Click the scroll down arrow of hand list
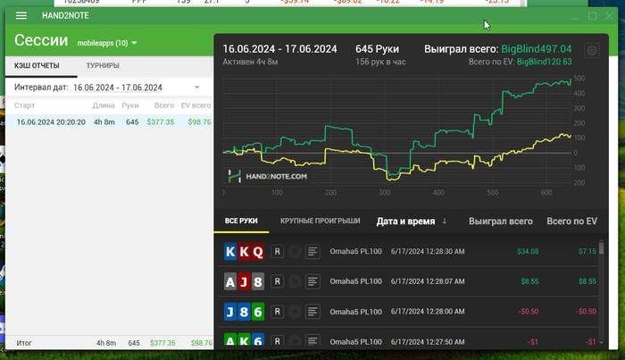The image size is (625, 360). click(x=602, y=342)
